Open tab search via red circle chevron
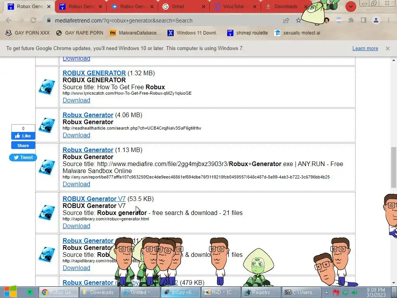Viewport: 397px width, 298px height. [350, 7]
